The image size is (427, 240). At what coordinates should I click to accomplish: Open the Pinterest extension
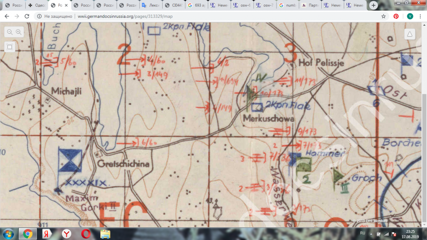click(396, 16)
